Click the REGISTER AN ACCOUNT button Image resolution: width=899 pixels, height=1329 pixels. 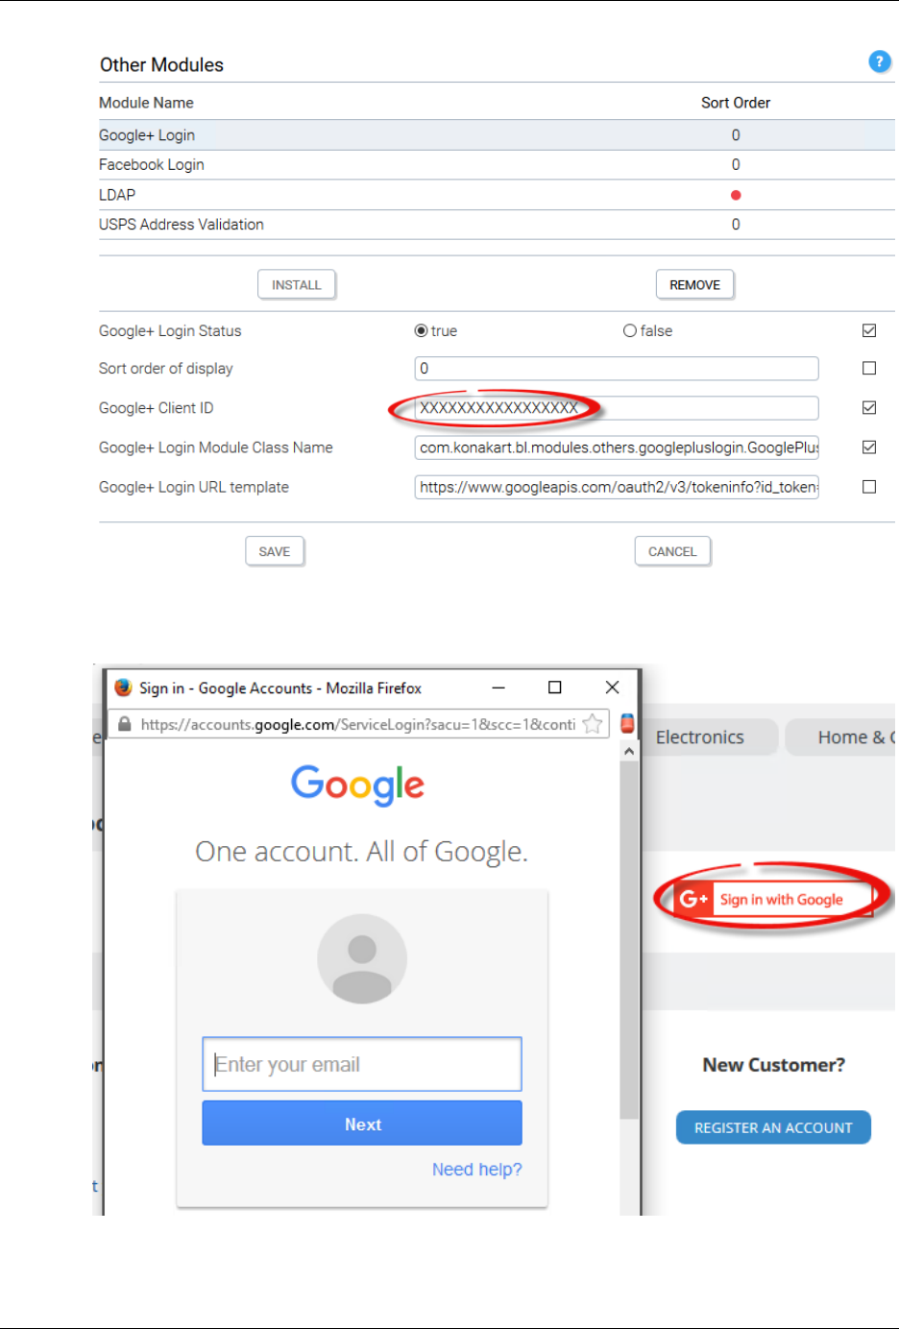point(773,1127)
